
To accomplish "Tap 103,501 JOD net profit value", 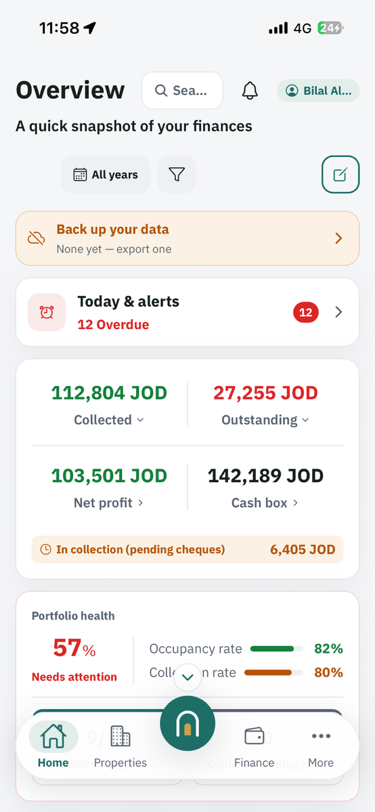I will pos(109,475).
